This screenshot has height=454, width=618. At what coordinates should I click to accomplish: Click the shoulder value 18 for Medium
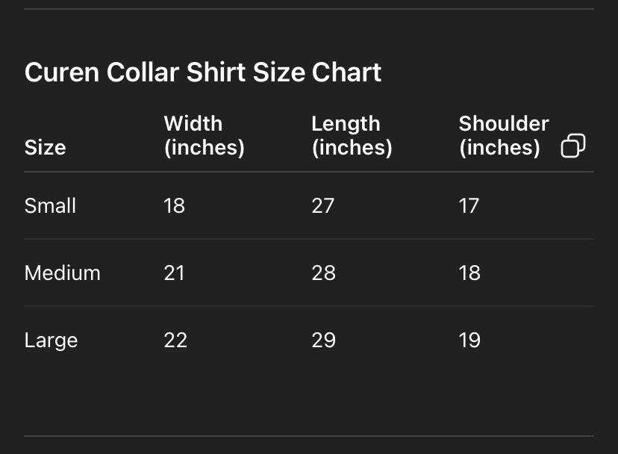click(470, 273)
